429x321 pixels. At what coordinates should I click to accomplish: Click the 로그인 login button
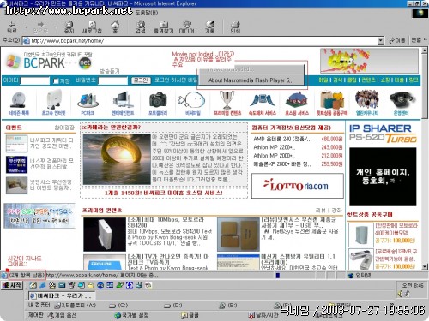[x=141, y=80]
